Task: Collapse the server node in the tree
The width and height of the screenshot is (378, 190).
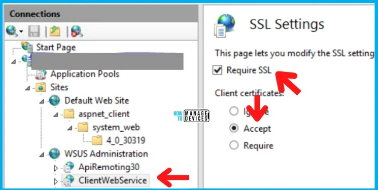Action: tap(14, 62)
